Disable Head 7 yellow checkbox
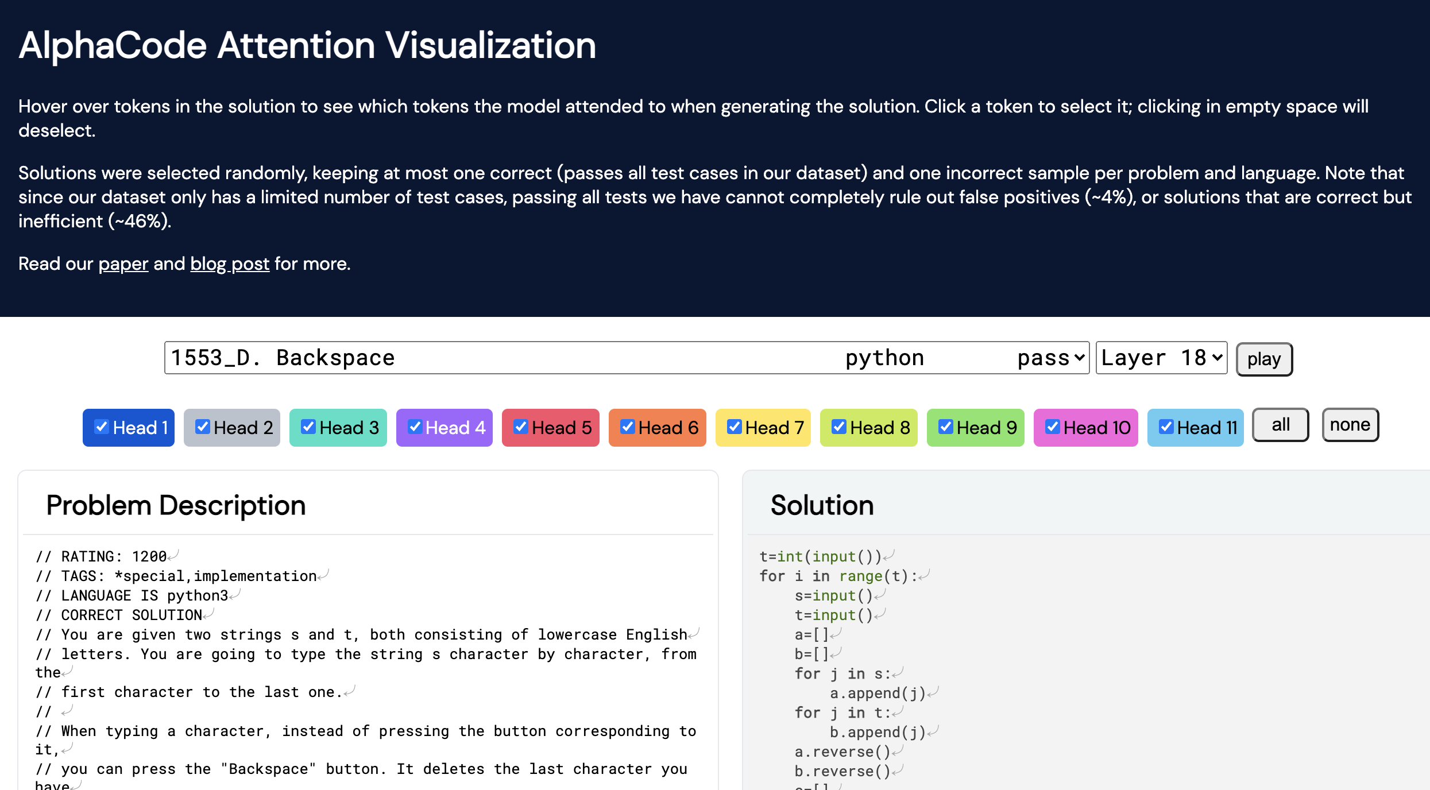The width and height of the screenshot is (1430, 790). [x=734, y=427]
